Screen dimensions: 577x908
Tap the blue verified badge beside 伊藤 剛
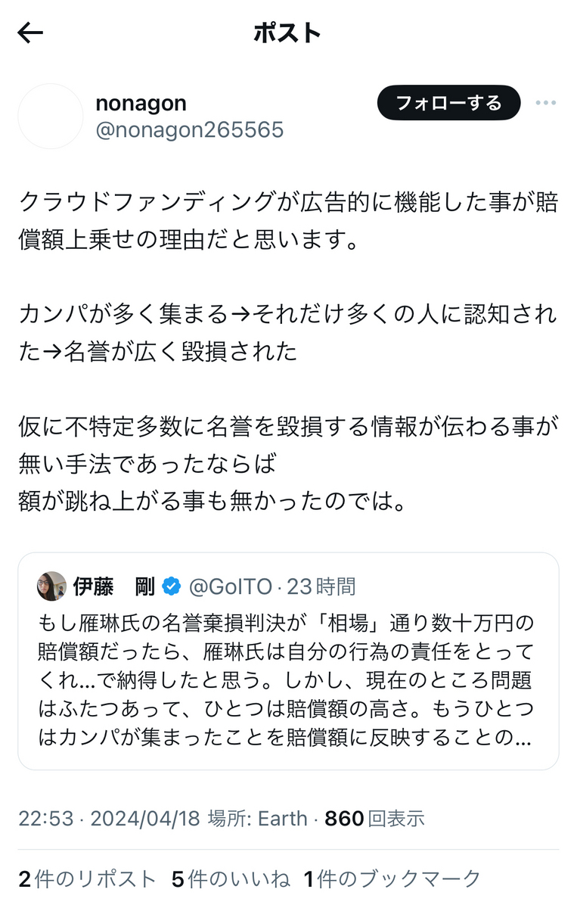point(172,586)
